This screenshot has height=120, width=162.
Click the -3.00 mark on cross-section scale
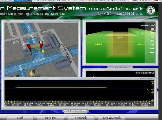click(152, 53)
